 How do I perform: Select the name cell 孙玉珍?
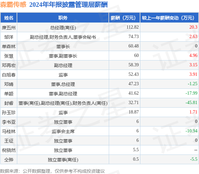coord(8,113)
